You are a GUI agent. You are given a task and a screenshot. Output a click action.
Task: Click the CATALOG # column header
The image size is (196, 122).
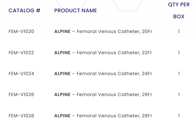coord(24,10)
